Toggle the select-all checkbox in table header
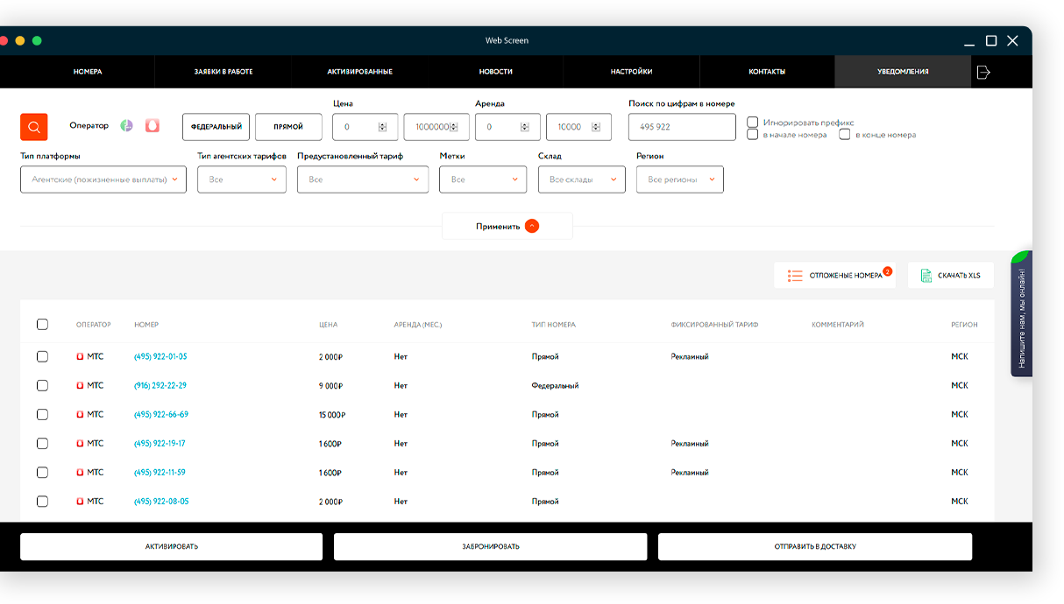1064x604 pixels. (x=42, y=325)
